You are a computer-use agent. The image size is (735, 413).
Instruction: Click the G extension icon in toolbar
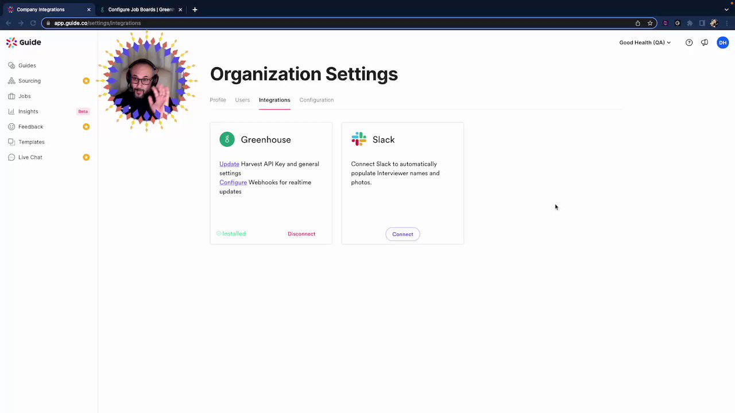click(678, 23)
